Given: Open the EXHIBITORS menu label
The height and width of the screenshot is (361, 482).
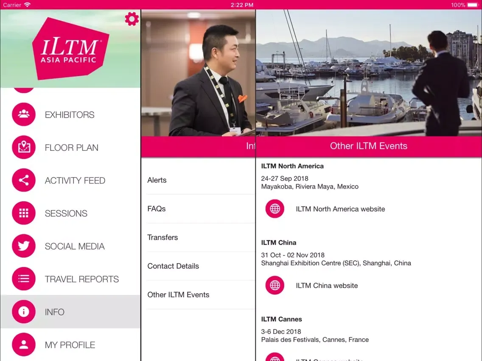Looking at the screenshot, I should point(70,115).
